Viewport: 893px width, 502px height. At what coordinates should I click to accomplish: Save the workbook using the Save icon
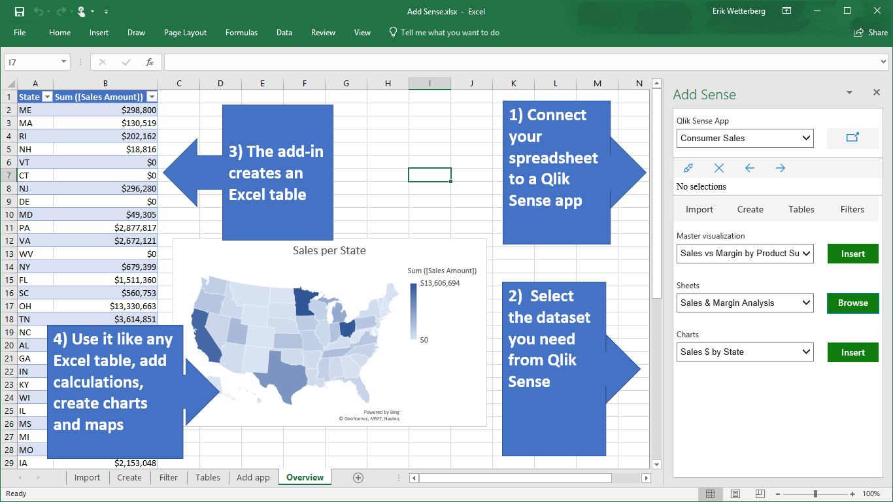coord(19,11)
